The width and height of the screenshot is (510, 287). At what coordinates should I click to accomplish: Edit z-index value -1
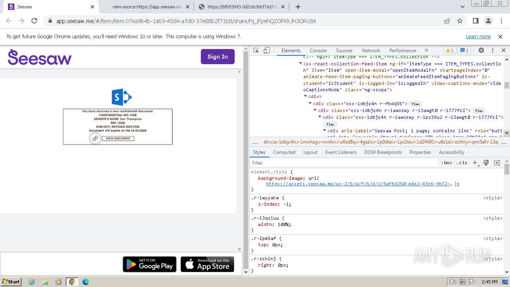click(x=286, y=204)
